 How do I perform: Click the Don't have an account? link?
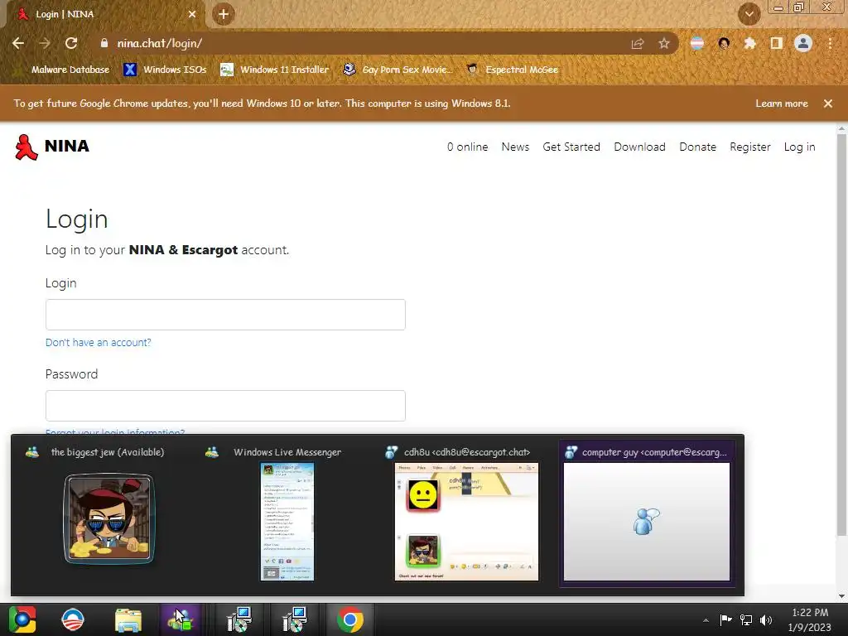pos(98,342)
